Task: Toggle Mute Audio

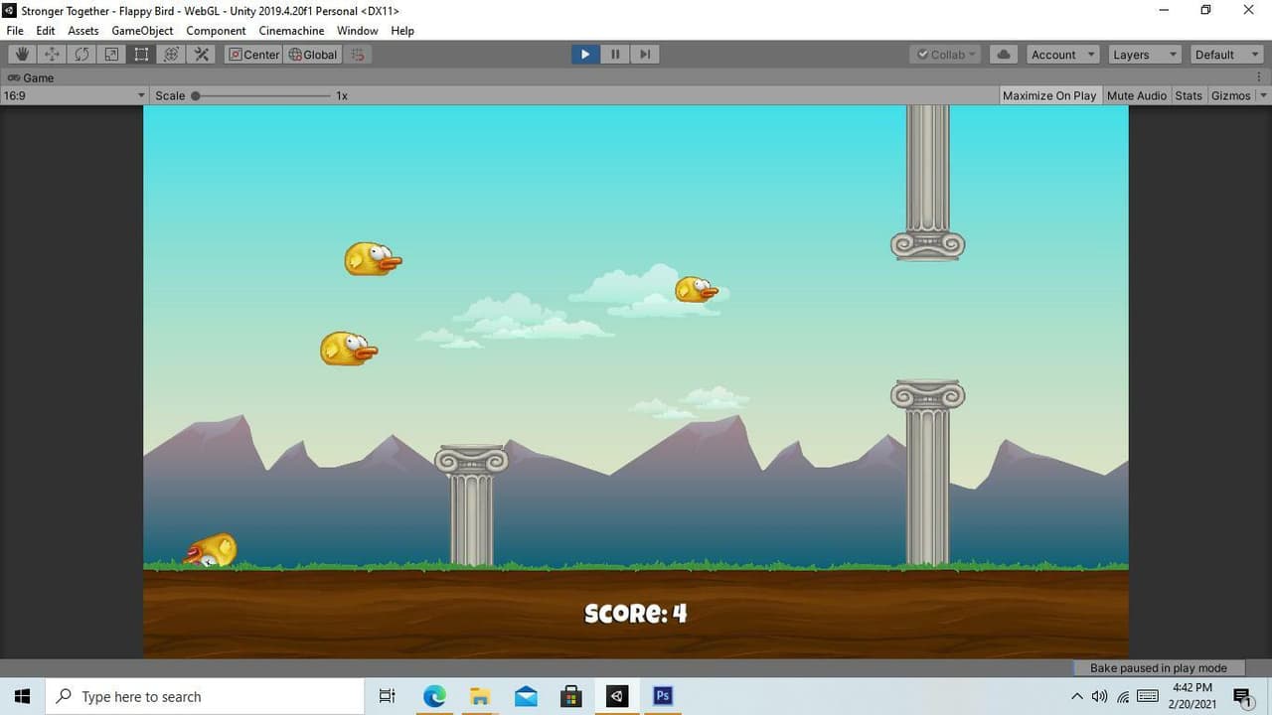Action: pos(1136,95)
